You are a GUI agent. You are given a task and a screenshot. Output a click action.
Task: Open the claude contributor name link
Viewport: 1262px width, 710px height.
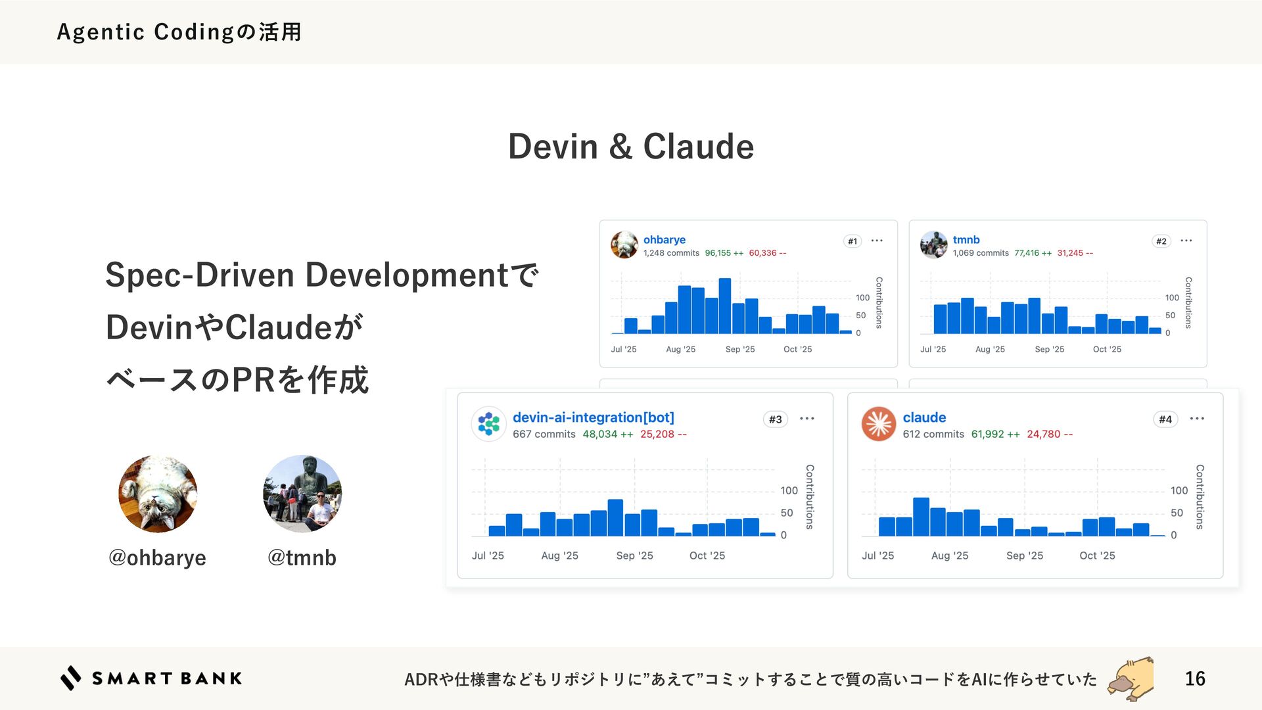point(924,417)
